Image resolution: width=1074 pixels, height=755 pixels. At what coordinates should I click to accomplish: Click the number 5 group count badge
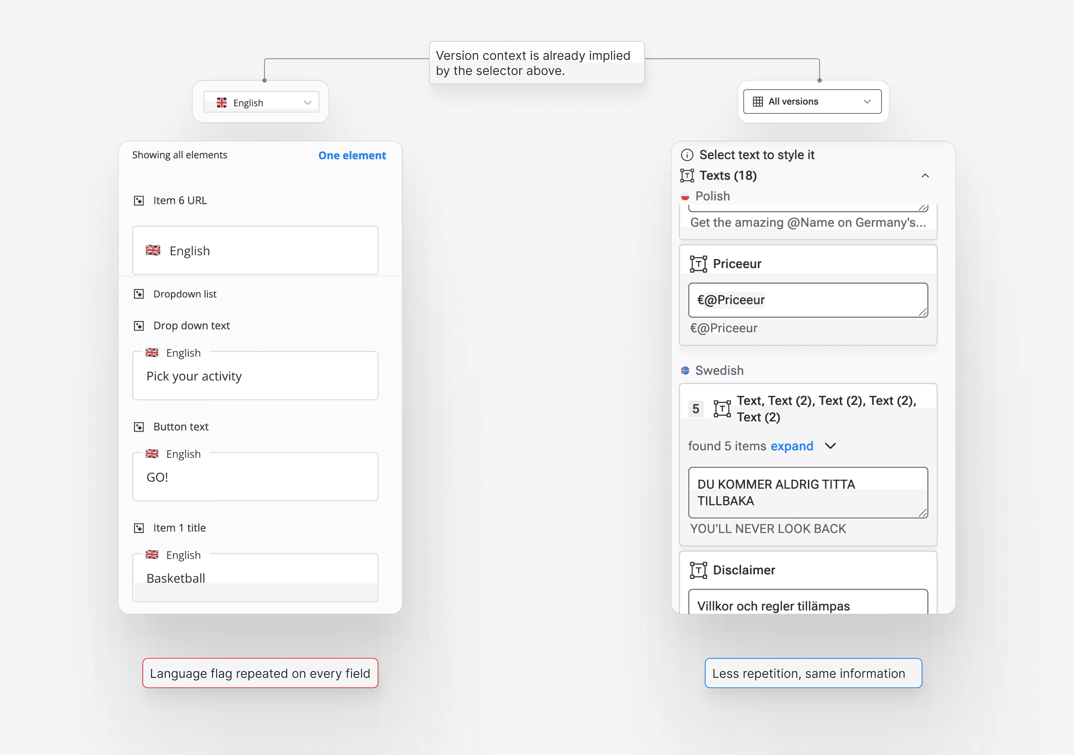pyautogui.click(x=696, y=409)
